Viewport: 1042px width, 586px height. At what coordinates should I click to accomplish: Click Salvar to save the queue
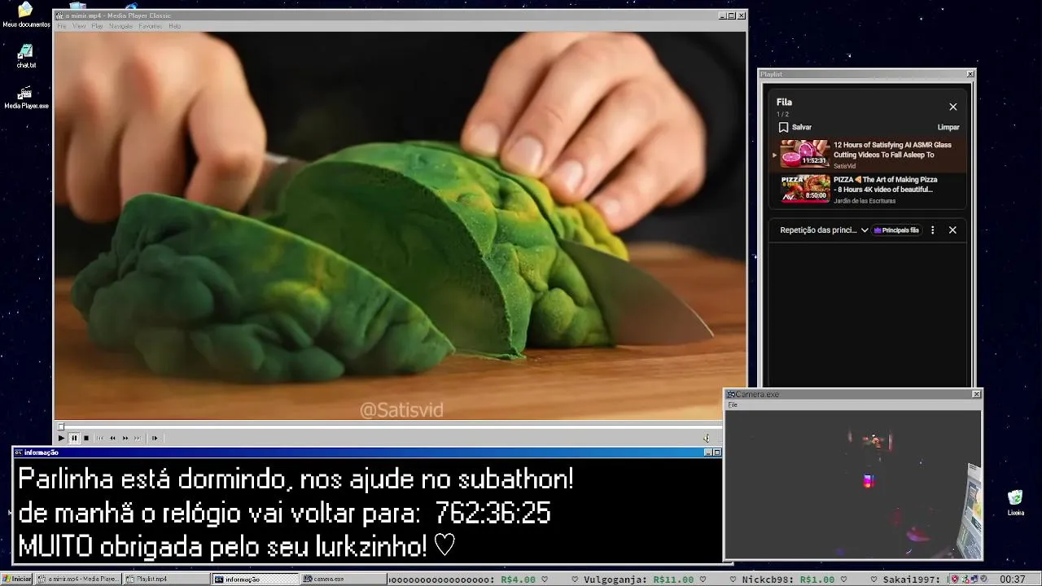pyautogui.click(x=802, y=127)
